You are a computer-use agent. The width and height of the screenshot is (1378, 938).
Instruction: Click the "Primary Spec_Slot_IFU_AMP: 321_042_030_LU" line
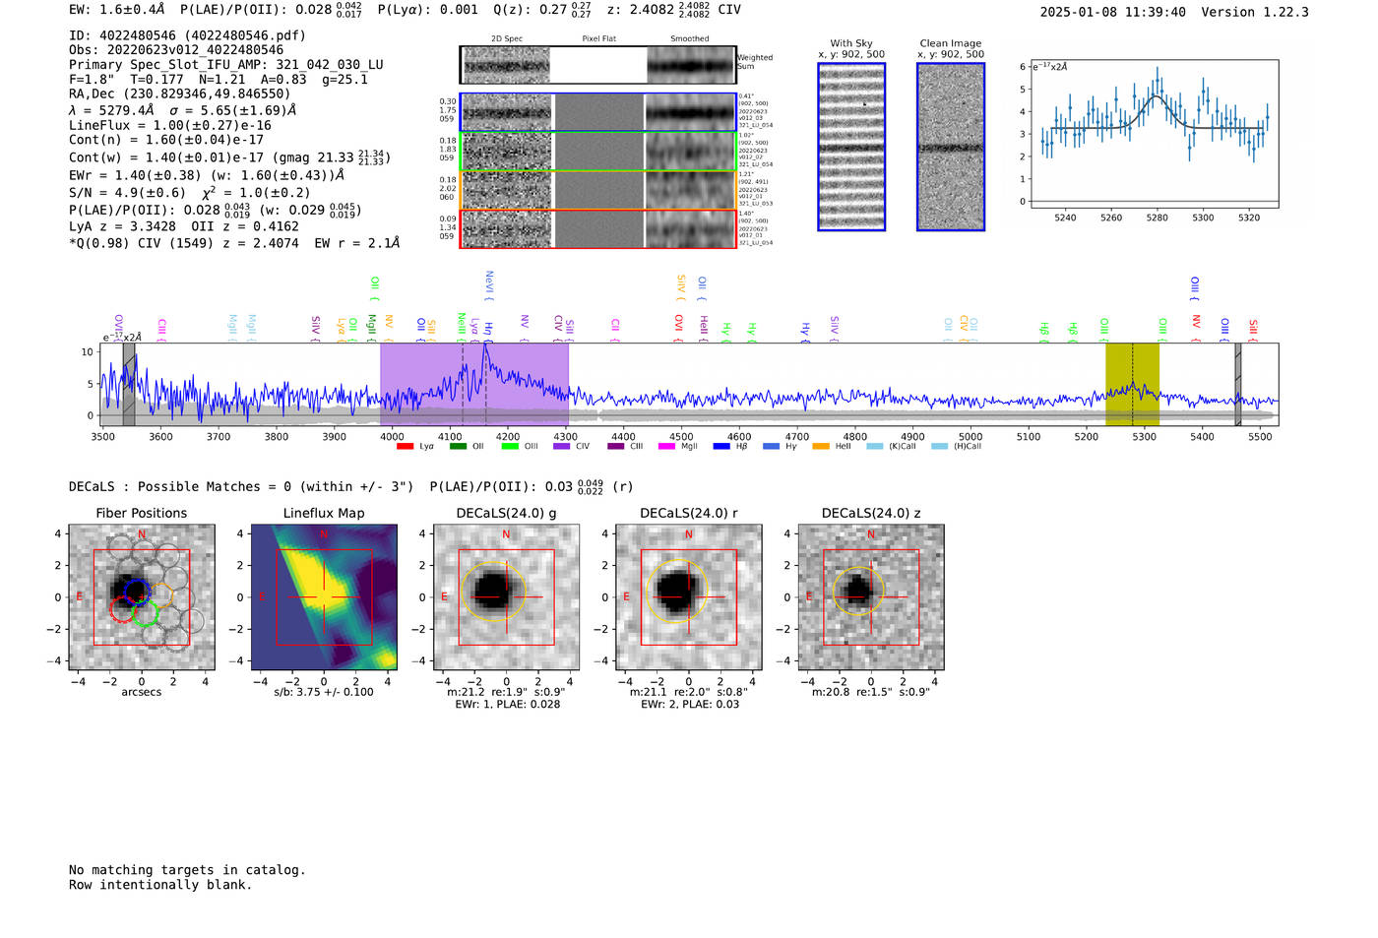(x=226, y=65)
